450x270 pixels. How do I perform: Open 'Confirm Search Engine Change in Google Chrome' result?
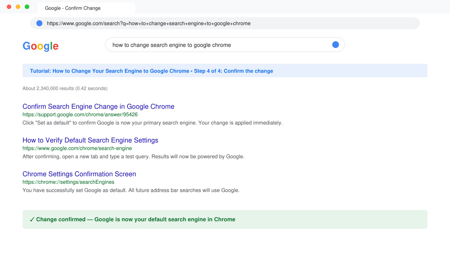click(x=98, y=106)
